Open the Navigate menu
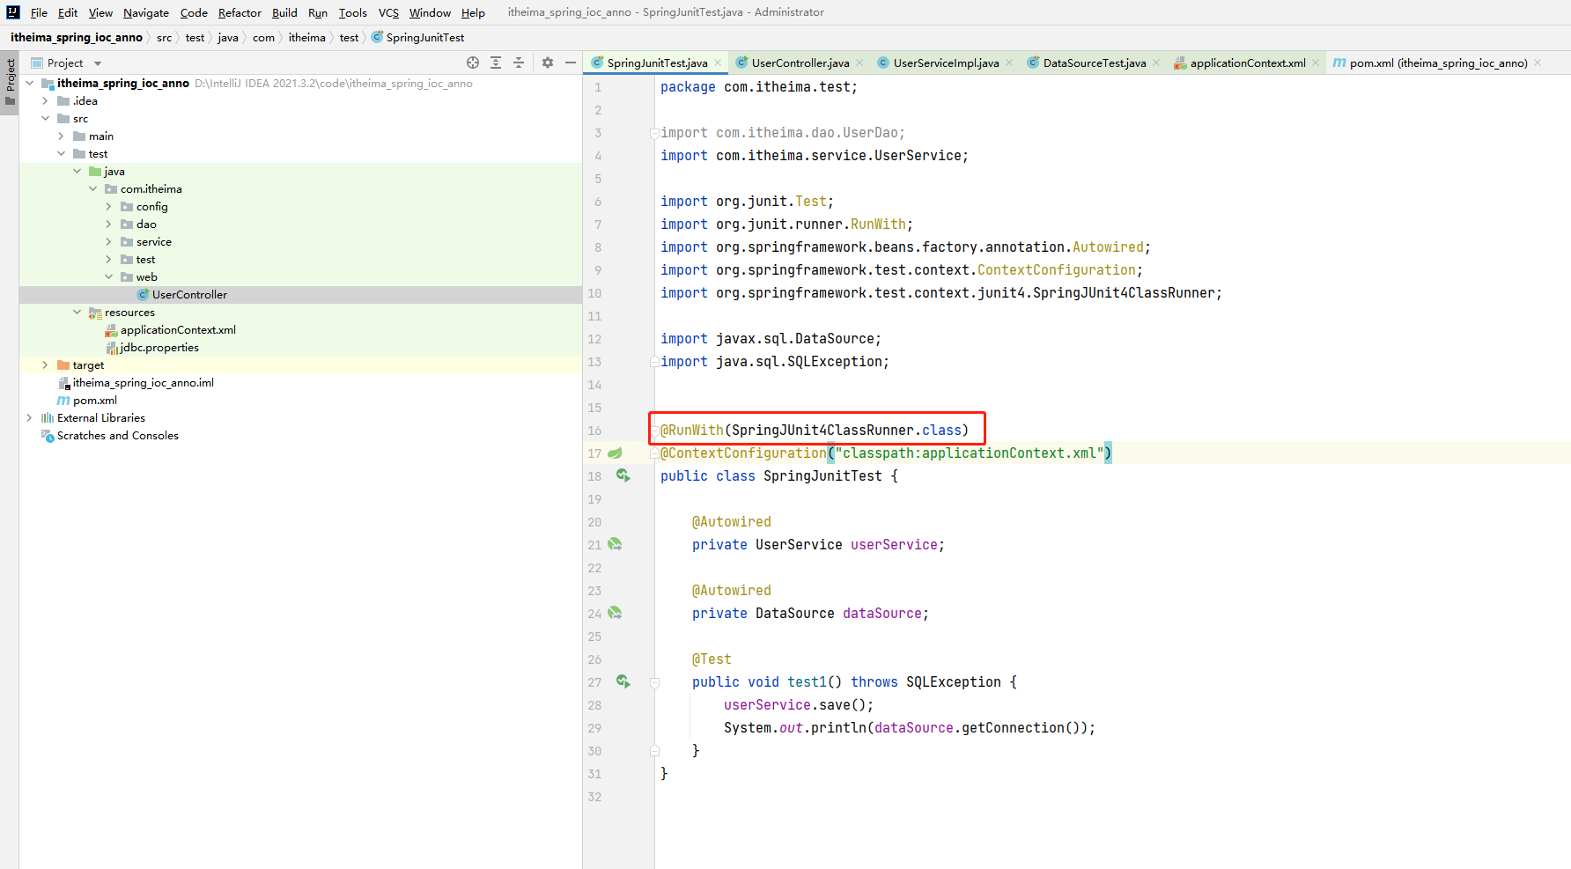1571x869 pixels. coord(146,12)
